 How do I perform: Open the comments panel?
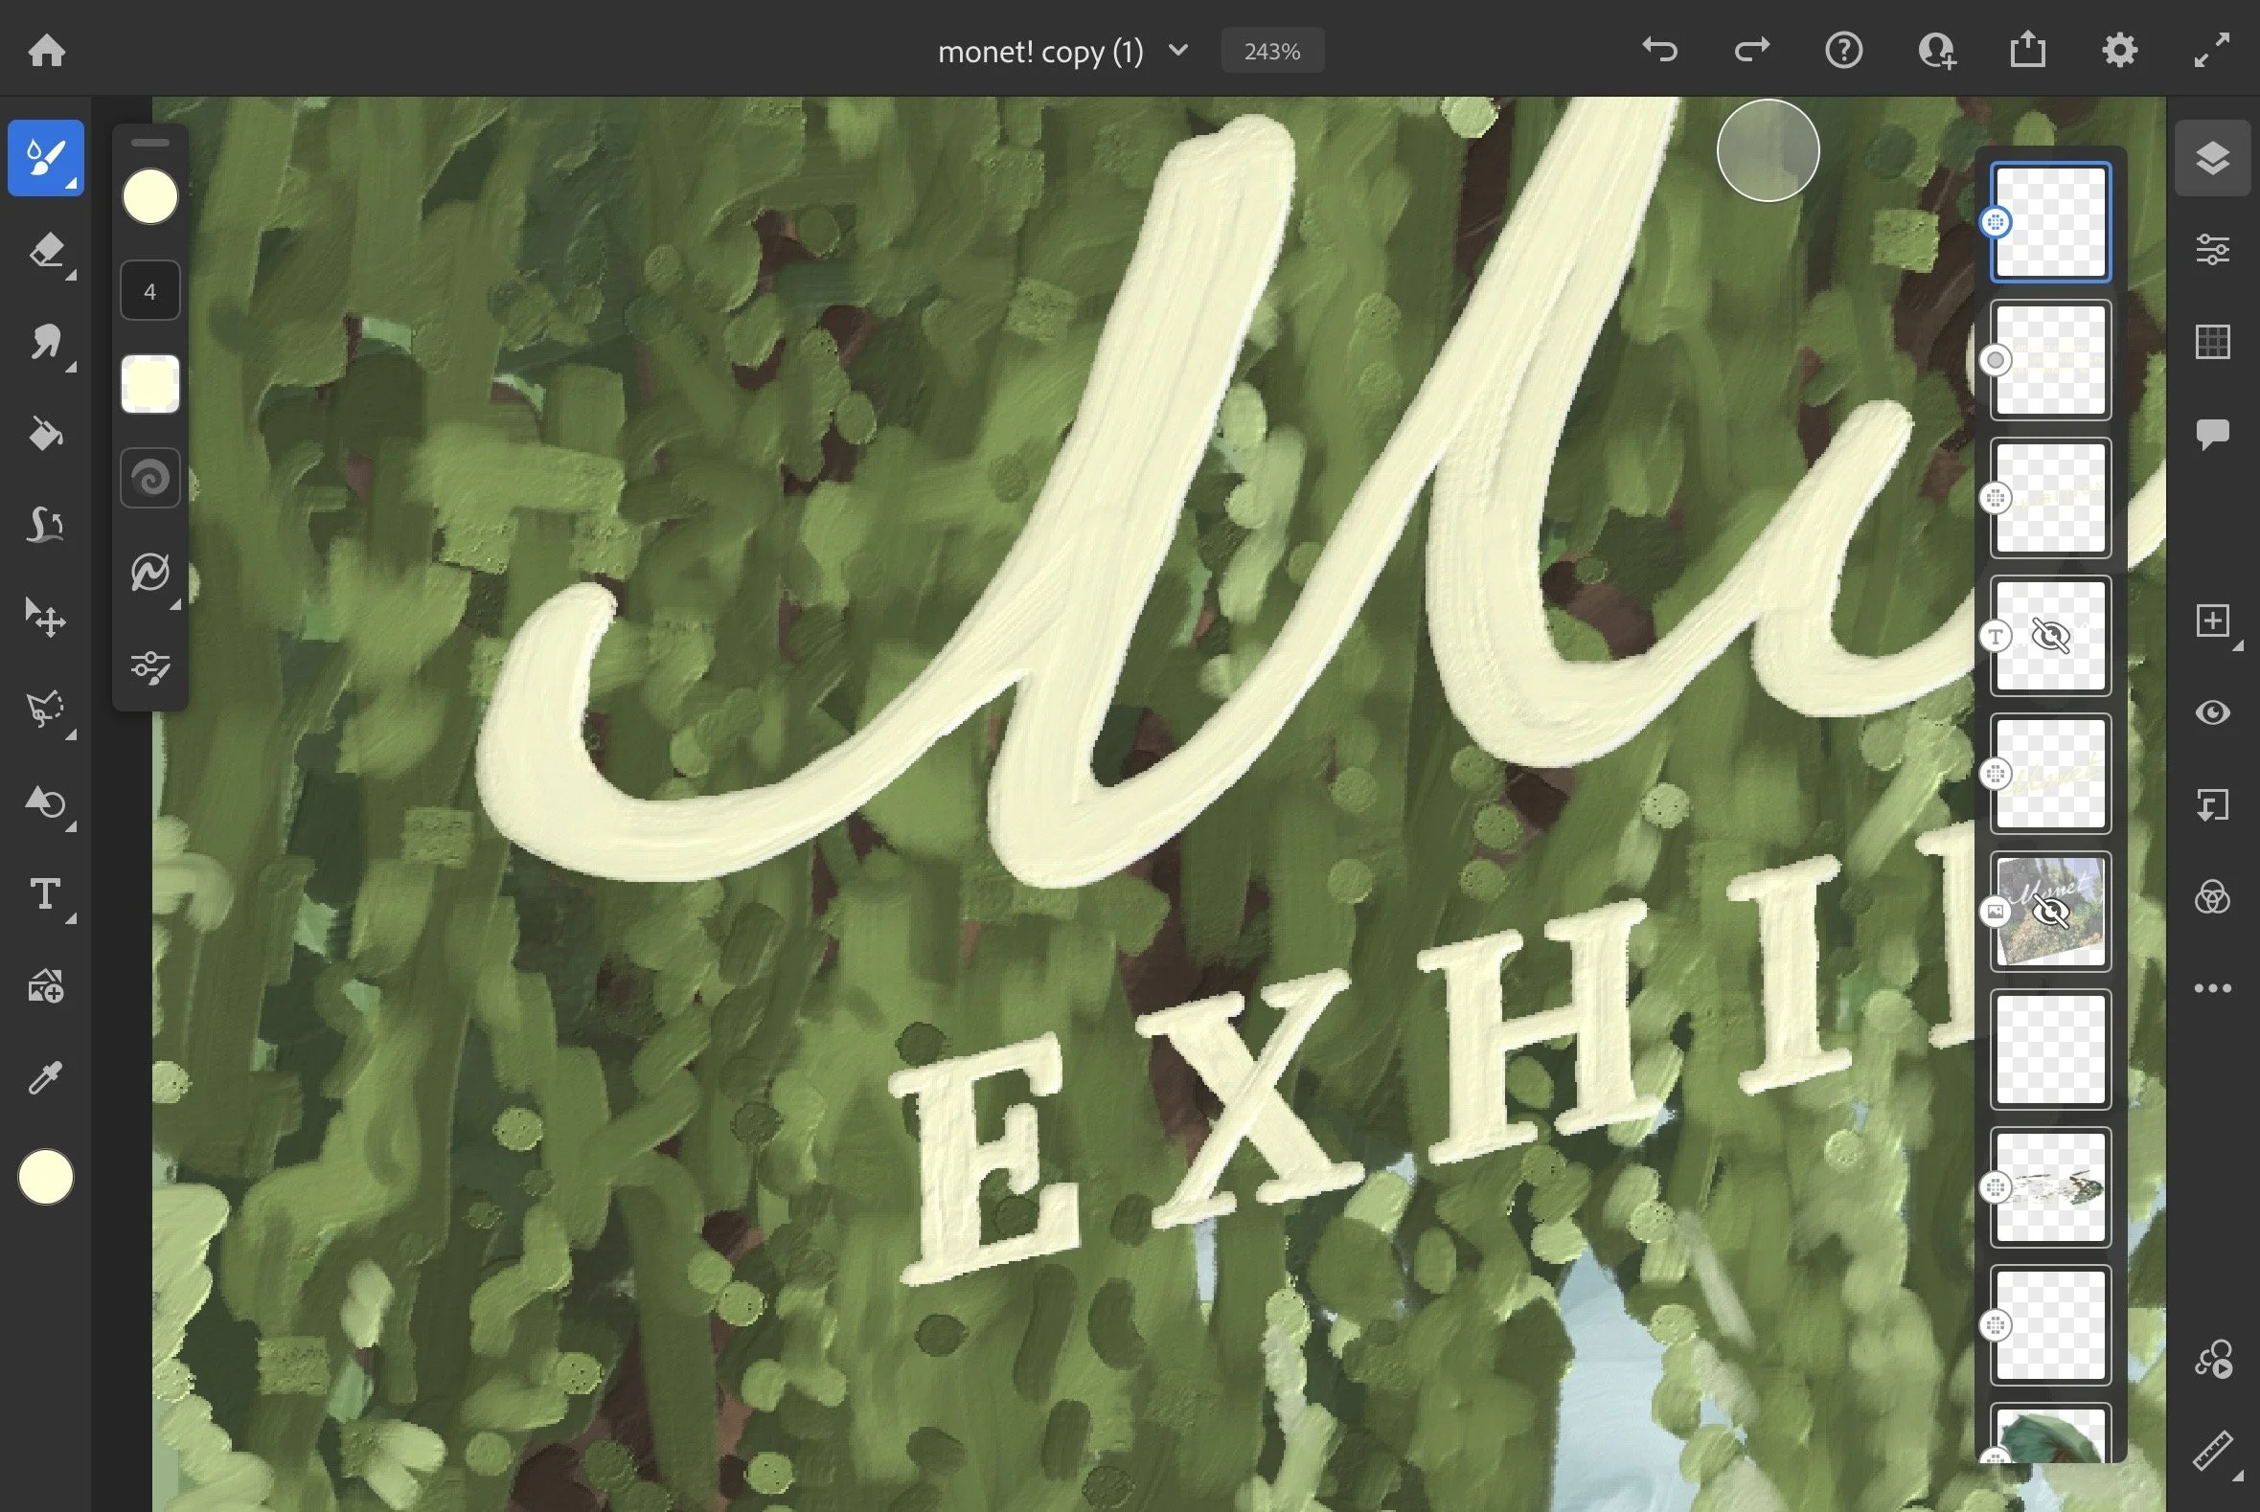pyautogui.click(x=2213, y=434)
